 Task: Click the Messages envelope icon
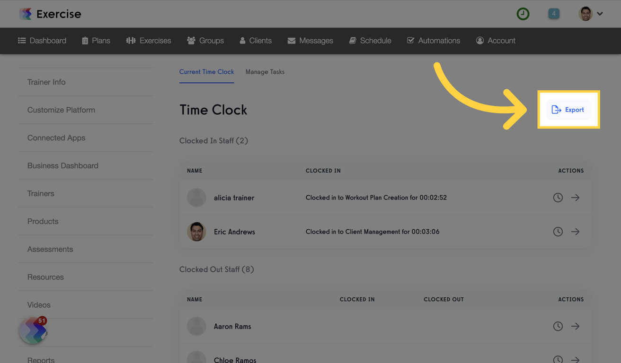[x=292, y=41]
